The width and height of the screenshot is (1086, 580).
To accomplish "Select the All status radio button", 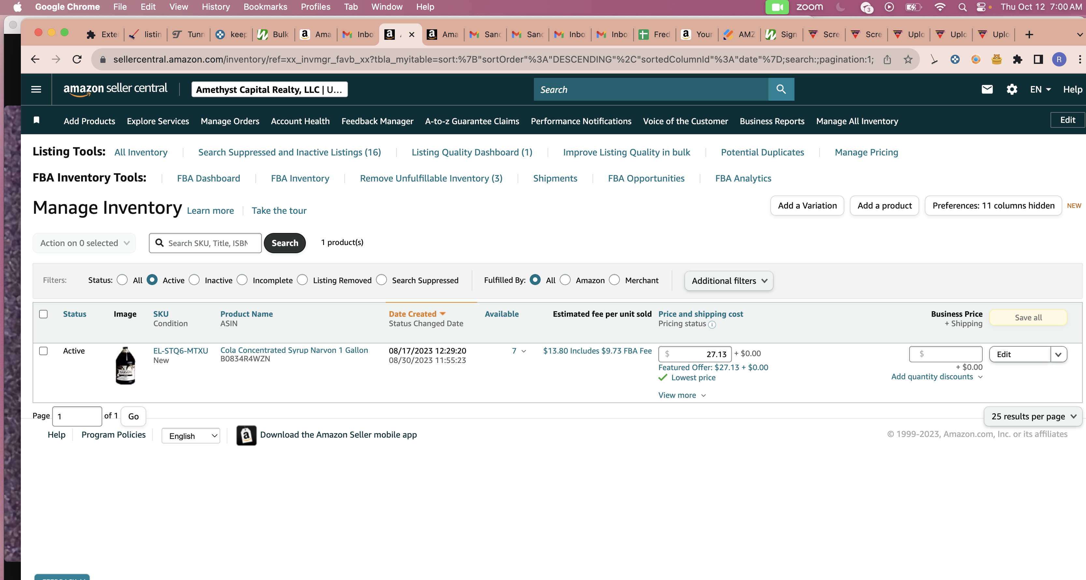I will [x=122, y=280].
